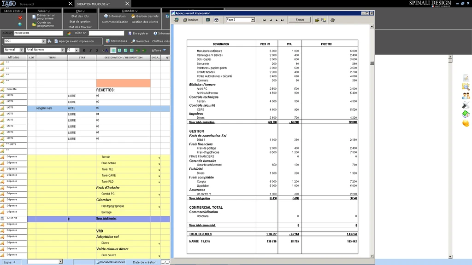
Task: Open the Fichier menu
Action: pyautogui.click(x=43, y=11)
